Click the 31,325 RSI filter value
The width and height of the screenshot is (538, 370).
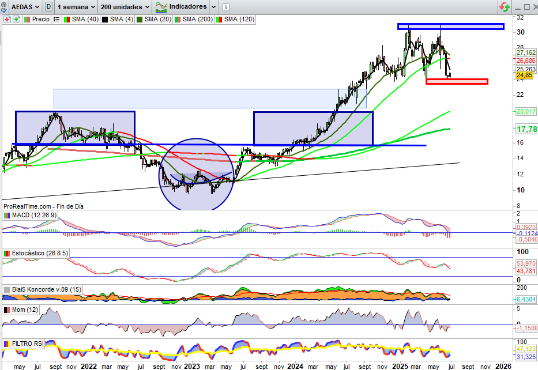(526, 357)
